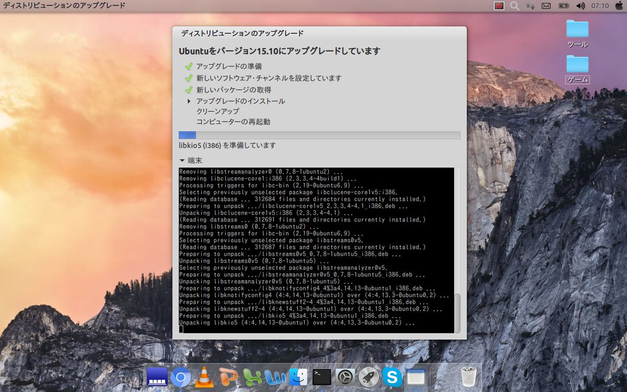Open the search magnifier in top panel
The width and height of the screenshot is (627, 392).
515,6
